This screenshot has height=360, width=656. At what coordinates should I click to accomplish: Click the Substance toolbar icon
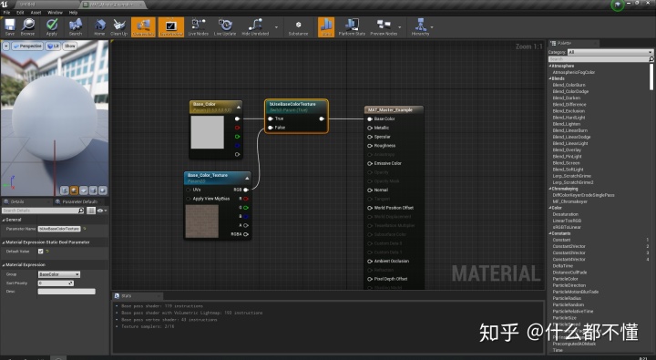click(298, 26)
